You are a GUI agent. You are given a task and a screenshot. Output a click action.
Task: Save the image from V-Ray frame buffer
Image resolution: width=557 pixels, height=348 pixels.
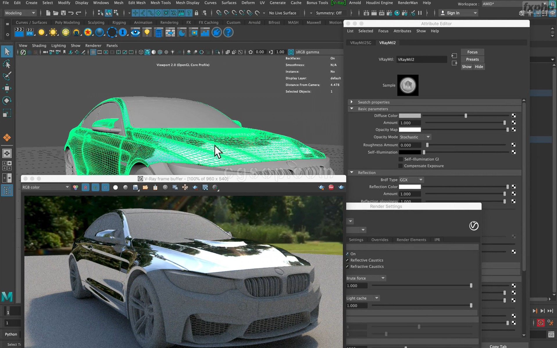(x=135, y=187)
